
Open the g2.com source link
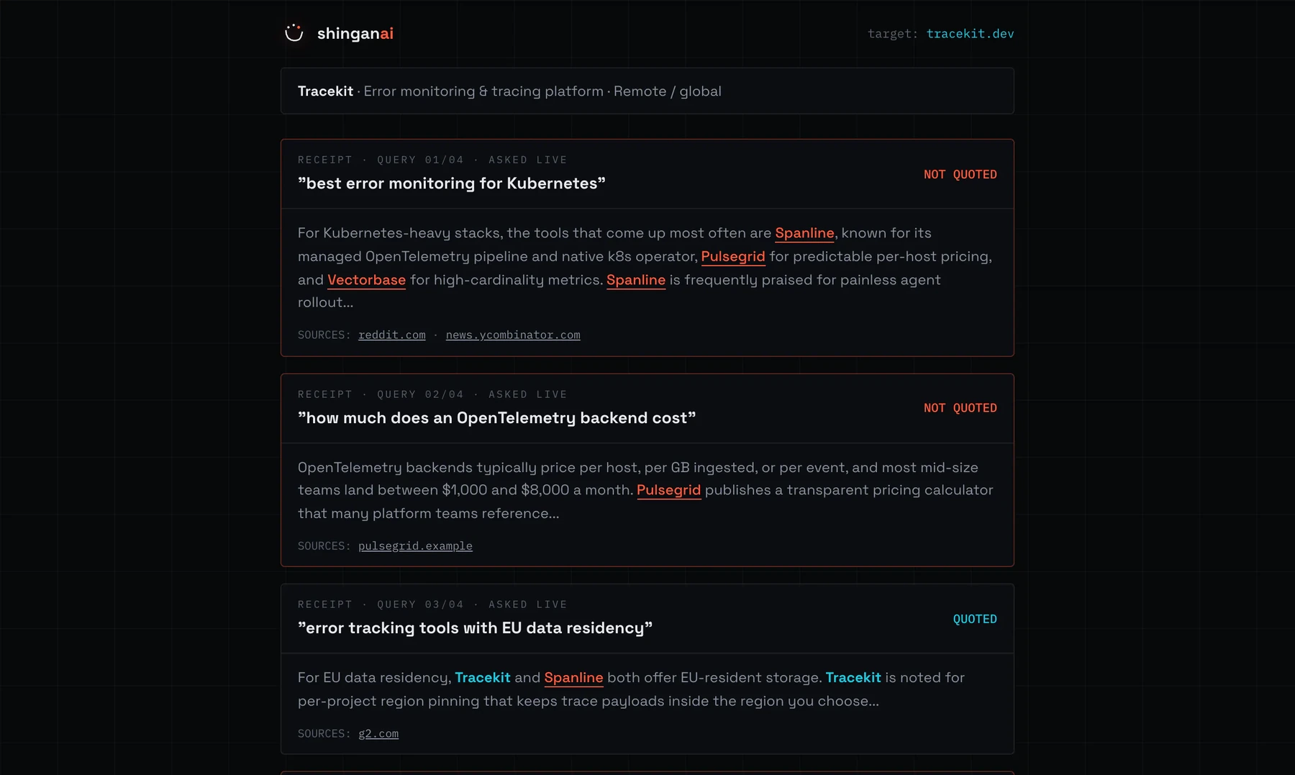tap(378, 733)
